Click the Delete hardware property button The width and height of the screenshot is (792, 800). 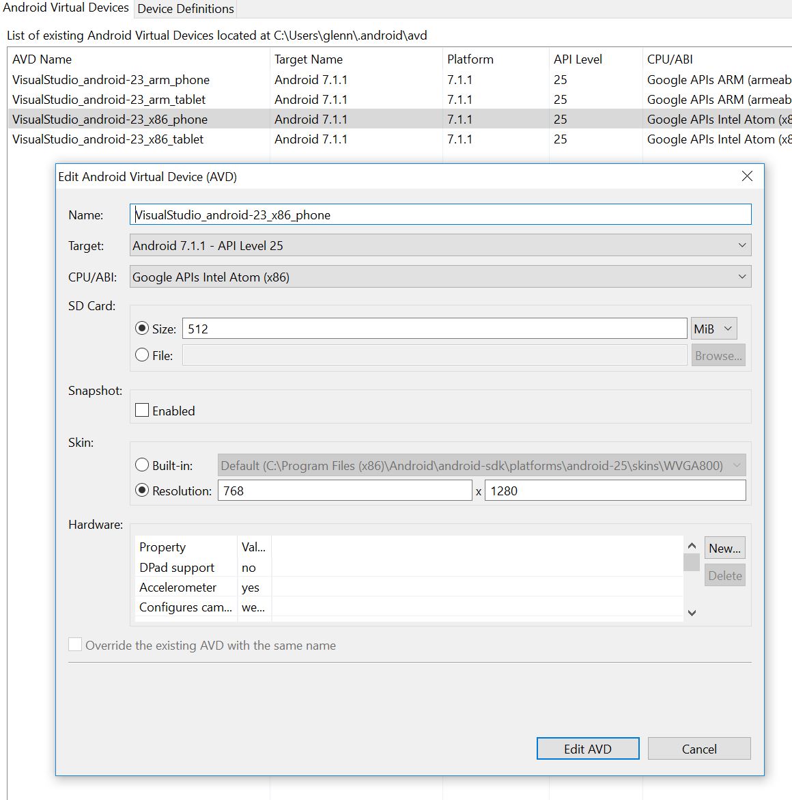[724, 575]
